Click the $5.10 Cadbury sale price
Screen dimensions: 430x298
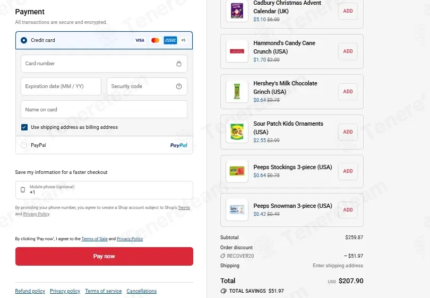click(x=260, y=20)
